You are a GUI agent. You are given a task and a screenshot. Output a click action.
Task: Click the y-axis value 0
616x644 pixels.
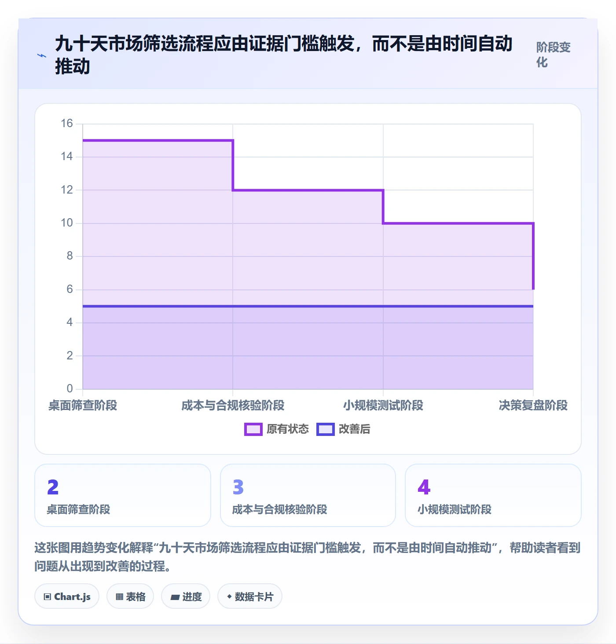pos(70,389)
